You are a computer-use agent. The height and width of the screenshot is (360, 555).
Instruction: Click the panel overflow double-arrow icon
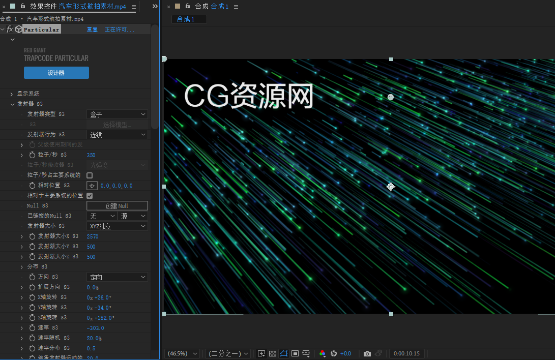pyautogui.click(x=155, y=7)
